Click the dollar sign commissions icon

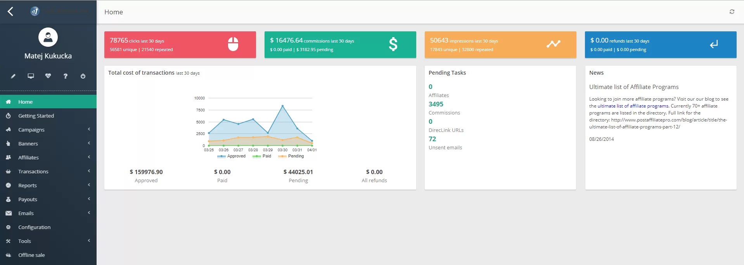(x=393, y=44)
